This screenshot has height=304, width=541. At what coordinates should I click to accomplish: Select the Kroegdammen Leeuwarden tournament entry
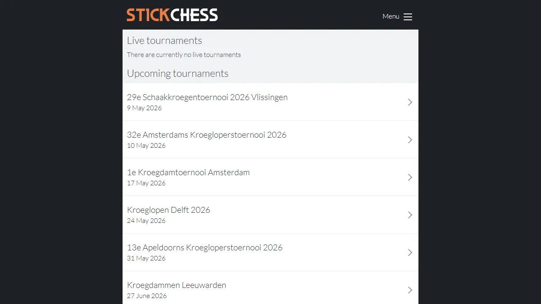point(177,285)
